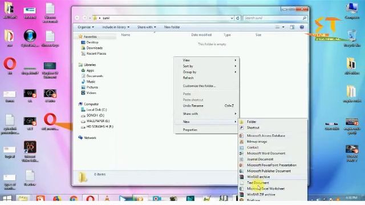Click the Type column header
365x205 pixels.
click(x=227, y=35)
